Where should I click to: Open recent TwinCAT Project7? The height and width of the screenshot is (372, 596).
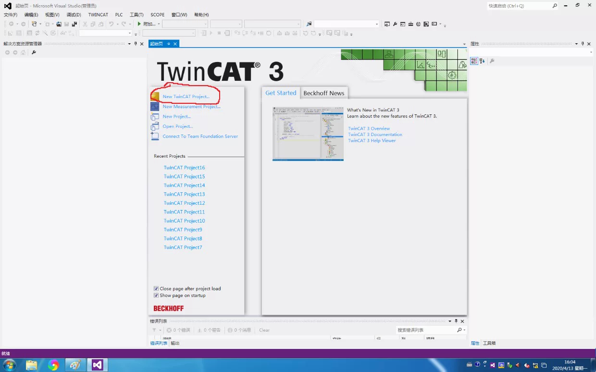click(x=183, y=248)
